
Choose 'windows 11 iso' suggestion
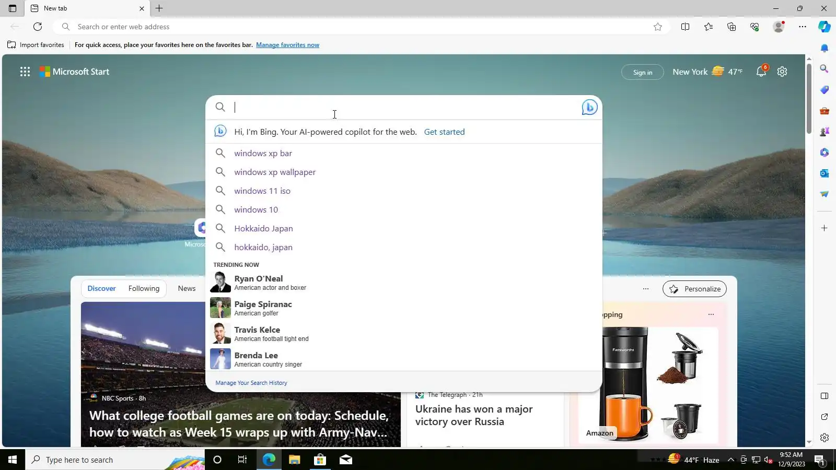click(403, 191)
